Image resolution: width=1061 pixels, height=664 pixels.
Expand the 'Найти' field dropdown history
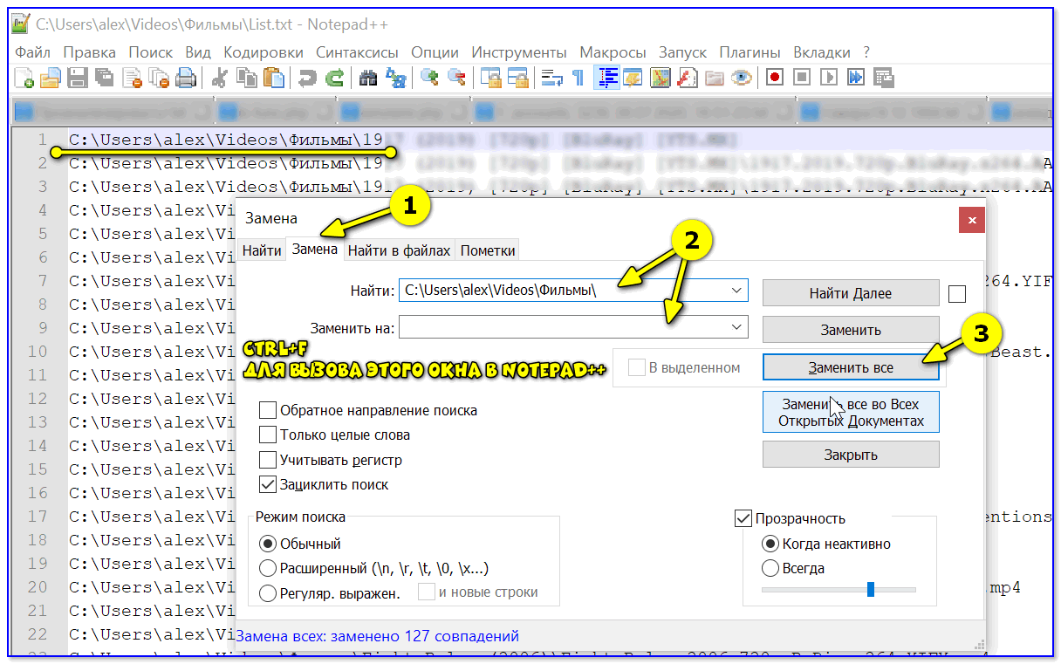pyautogui.click(x=736, y=291)
